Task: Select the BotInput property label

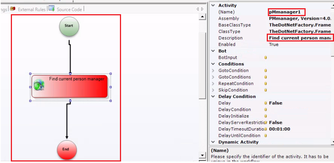Action: 228,58
